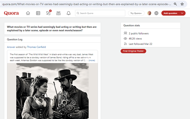Focus the Search Quora field
The width and height of the screenshot is (190, 119).
click(100, 13)
